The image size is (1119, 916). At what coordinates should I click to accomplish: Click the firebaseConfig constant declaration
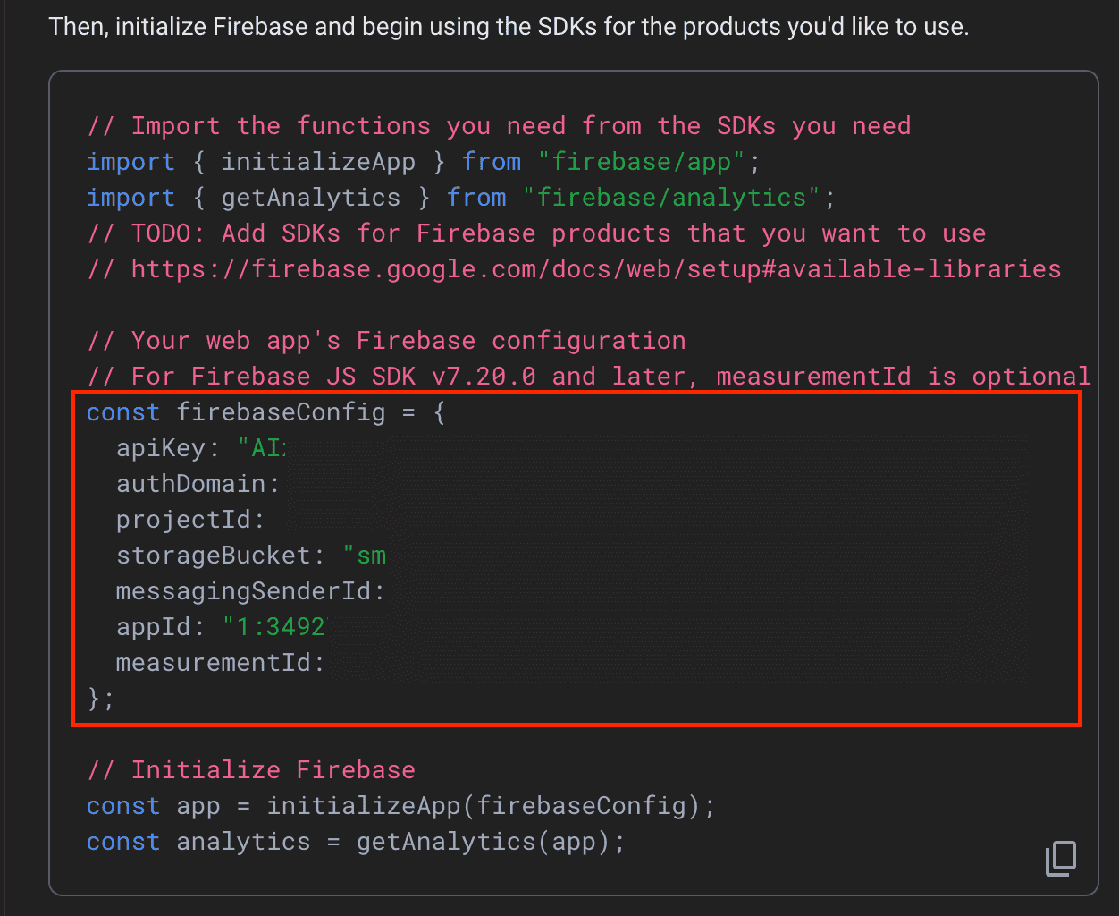(265, 411)
